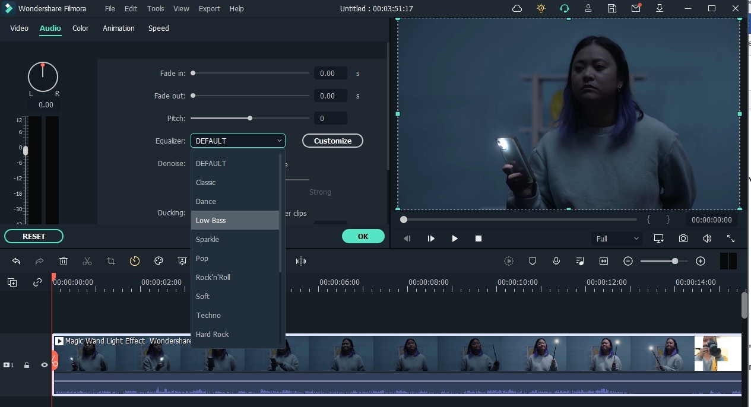
Task: Switch to the Video tab
Action: (19, 28)
